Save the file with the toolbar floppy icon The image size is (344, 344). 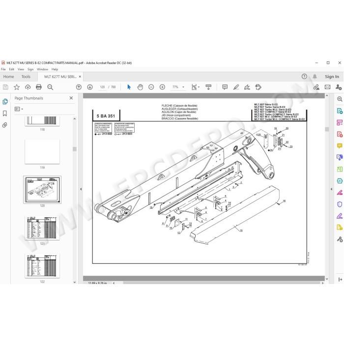pyautogui.click(x=5, y=87)
